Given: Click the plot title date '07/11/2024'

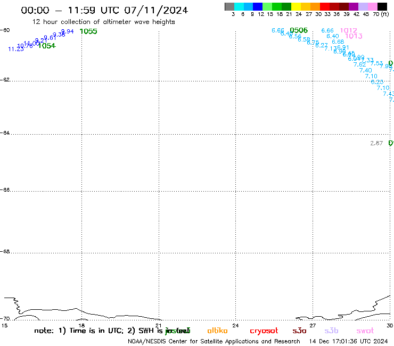Looking at the screenshot, I should [156, 11].
